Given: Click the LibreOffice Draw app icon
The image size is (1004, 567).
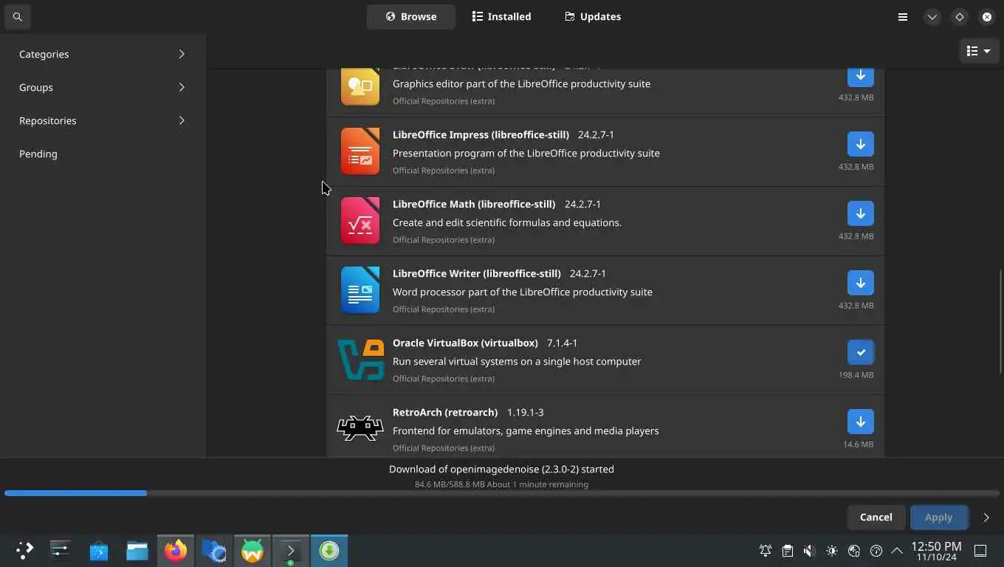Looking at the screenshot, I should pos(360,87).
